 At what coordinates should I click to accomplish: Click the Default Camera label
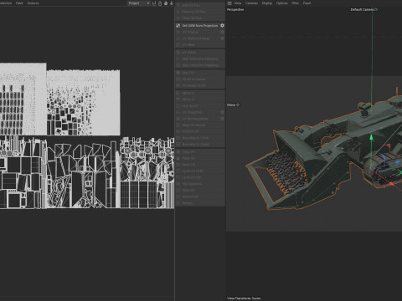[x=362, y=9]
